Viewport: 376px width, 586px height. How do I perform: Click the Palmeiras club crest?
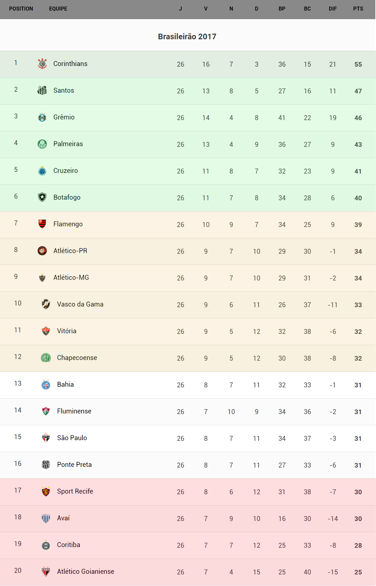(42, 144)
